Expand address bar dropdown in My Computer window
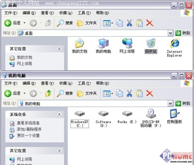194x165 pixels. coord(170,103)
